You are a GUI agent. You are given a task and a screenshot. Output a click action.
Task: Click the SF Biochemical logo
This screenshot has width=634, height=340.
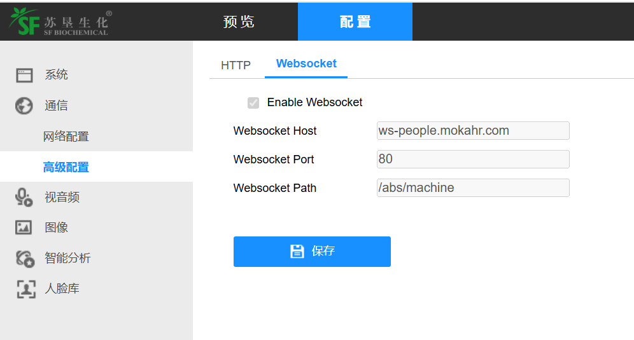pos(59,22)
